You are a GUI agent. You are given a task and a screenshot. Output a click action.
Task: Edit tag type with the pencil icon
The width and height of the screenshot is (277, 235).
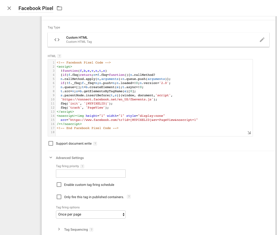(x=262, y=40)
